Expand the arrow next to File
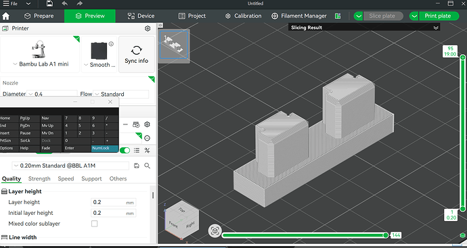Image resolution: width=467 pixels, height=248 pixels. click(28, 4)
